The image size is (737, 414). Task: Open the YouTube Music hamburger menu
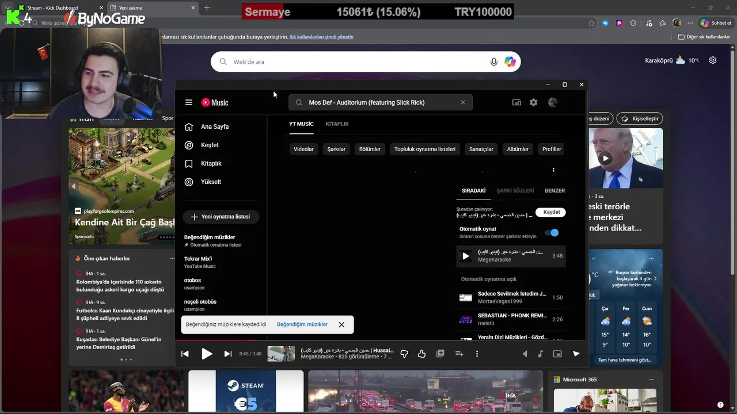click(x=189, y=102)
